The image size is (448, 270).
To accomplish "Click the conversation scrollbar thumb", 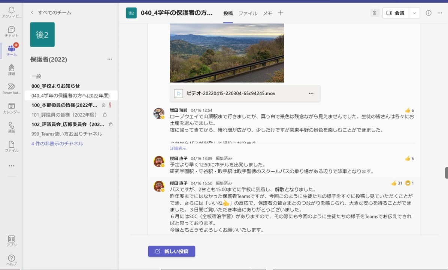I will [x=446, y=173].
